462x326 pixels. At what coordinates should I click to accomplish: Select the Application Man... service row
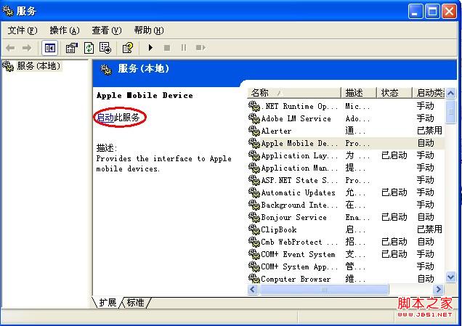click(346, 168)
